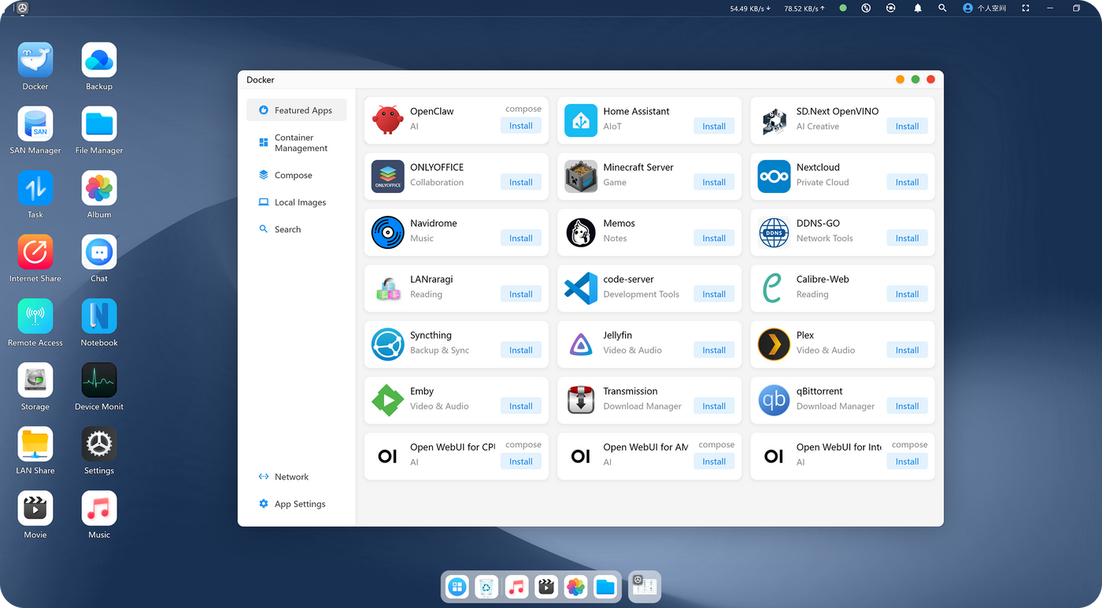This screenshot has height=608, width=1102.
Task: Click the "78.52 KB/s" upload speed
Action: pos(804,8)
